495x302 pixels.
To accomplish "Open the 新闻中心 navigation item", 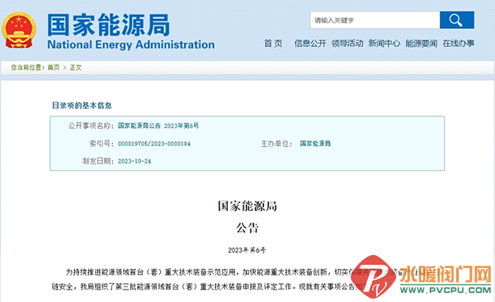I will click(384, 43).
